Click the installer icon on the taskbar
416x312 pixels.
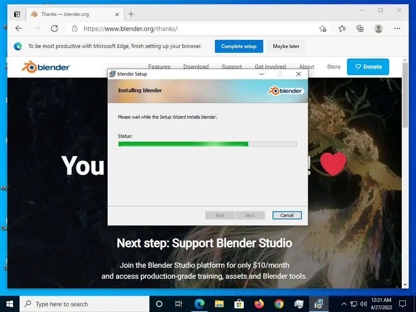point(318,304)
